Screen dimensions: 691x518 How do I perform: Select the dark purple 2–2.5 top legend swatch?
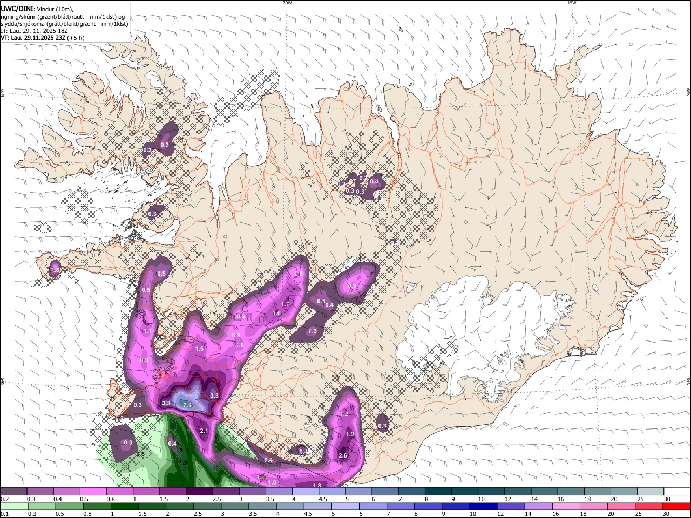(x=199, y=491)
